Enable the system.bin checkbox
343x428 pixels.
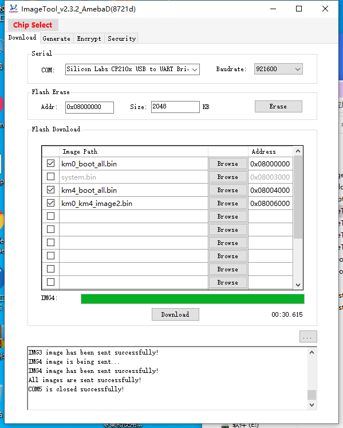(x=50, y=177)
